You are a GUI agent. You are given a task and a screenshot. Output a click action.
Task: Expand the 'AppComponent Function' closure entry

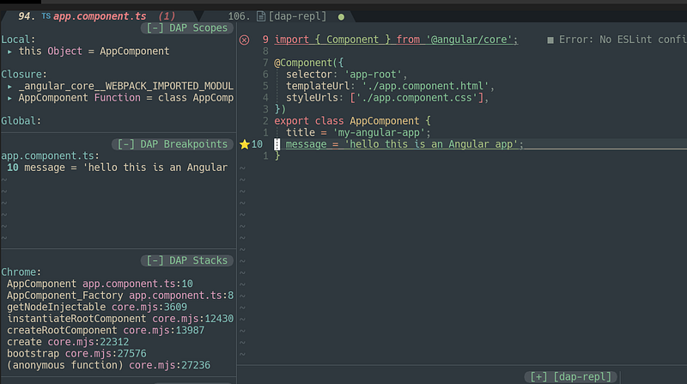point(9,98)
